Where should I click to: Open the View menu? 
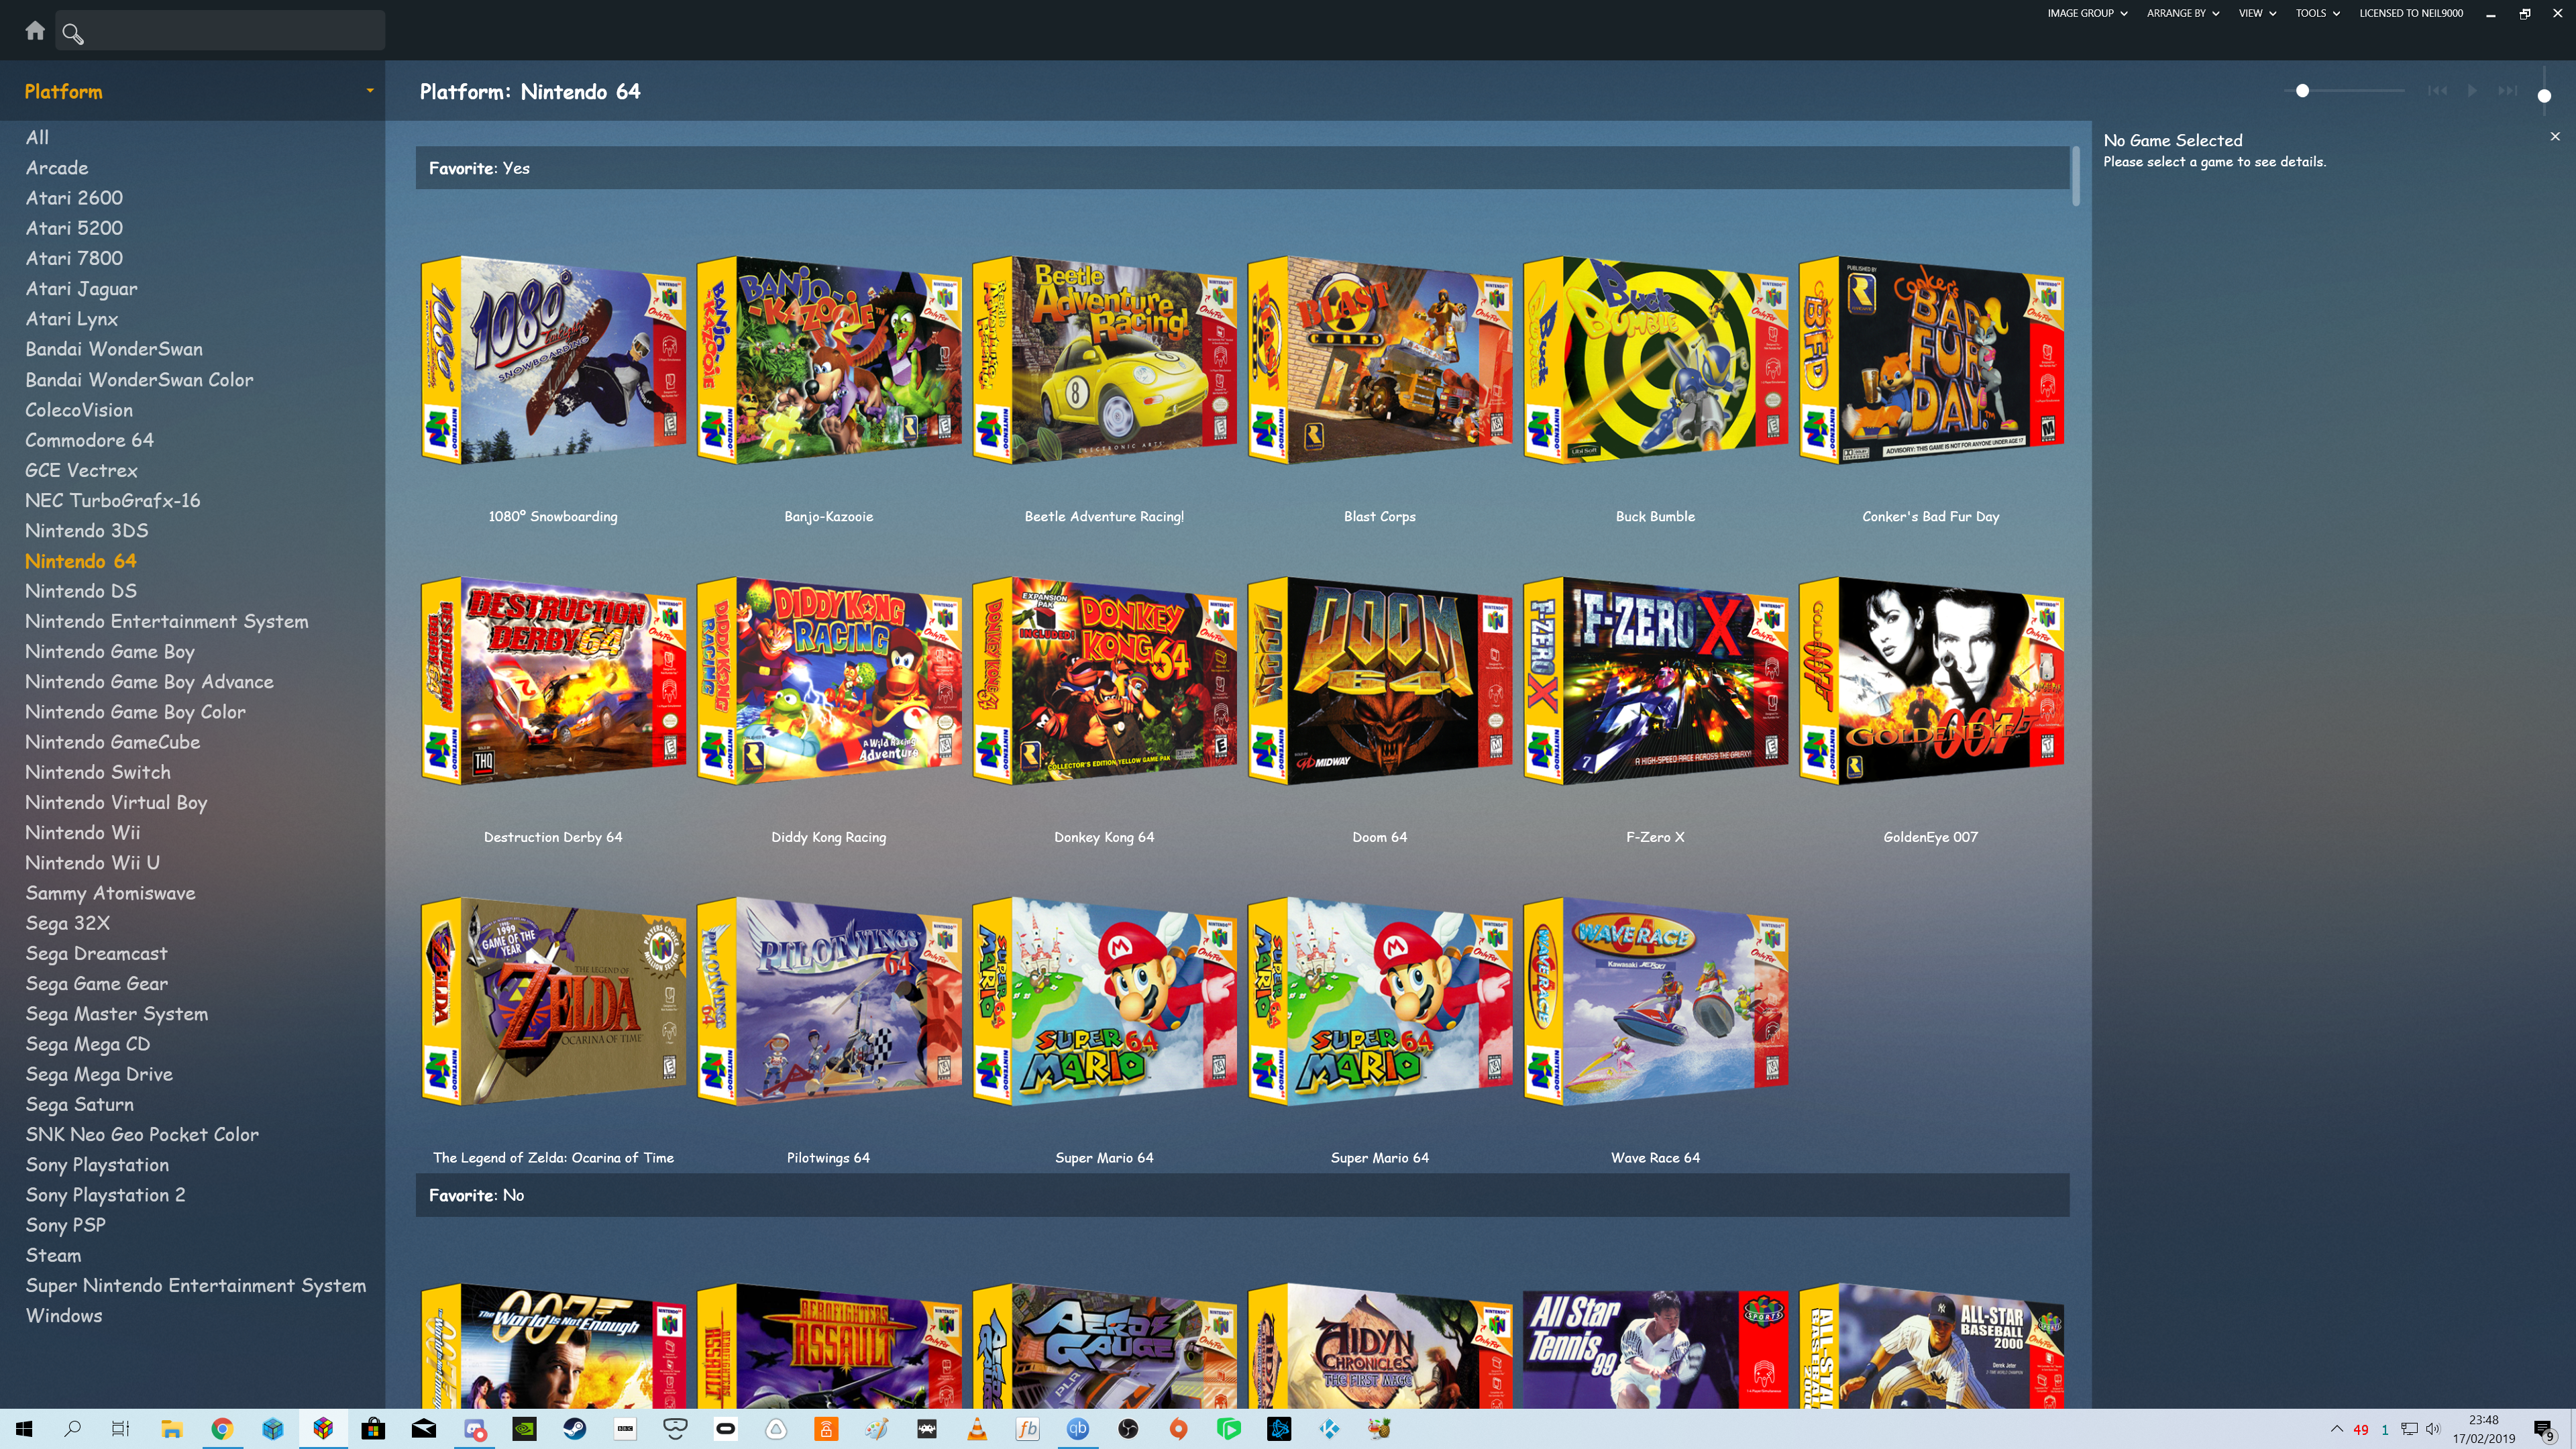[2257, 13]
